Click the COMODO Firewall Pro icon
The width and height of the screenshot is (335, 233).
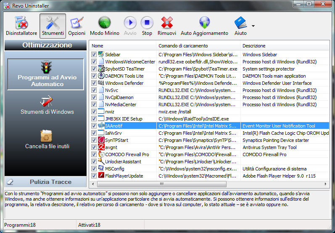coord(101,154)
